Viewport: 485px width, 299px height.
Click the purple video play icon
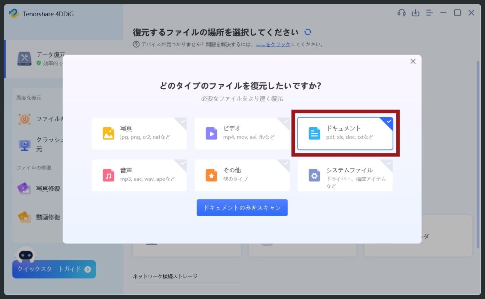coord(211,133)
